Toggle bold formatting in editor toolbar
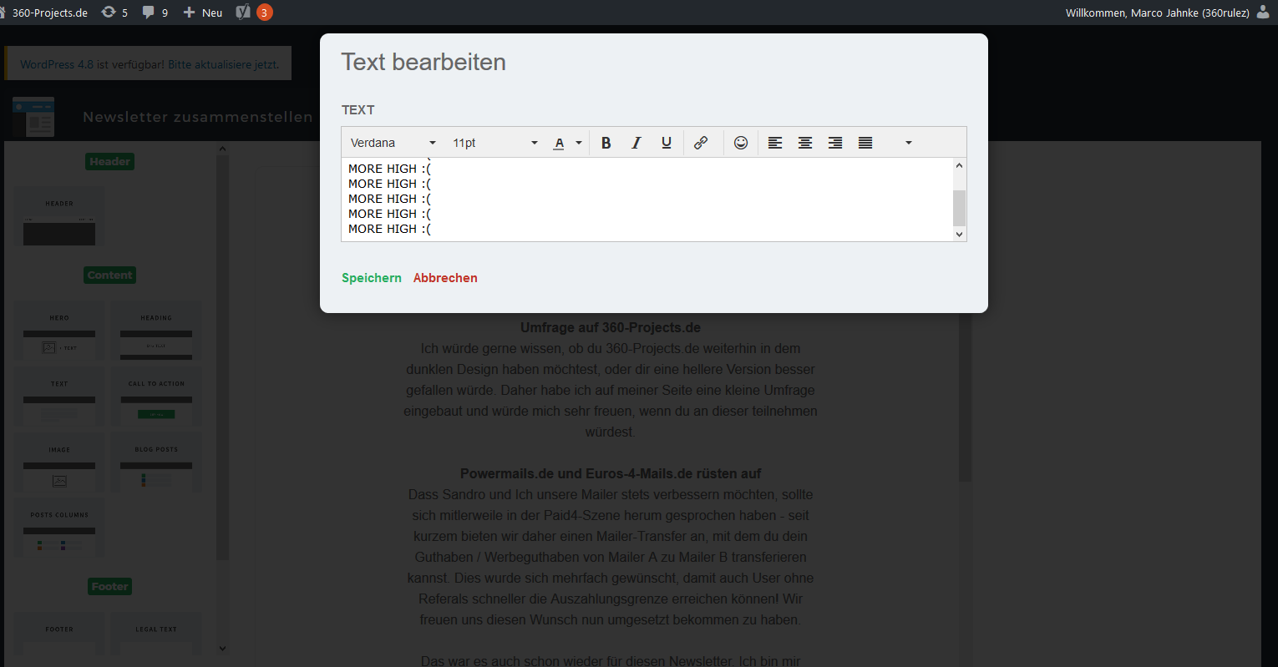 [x=606, y=143]
